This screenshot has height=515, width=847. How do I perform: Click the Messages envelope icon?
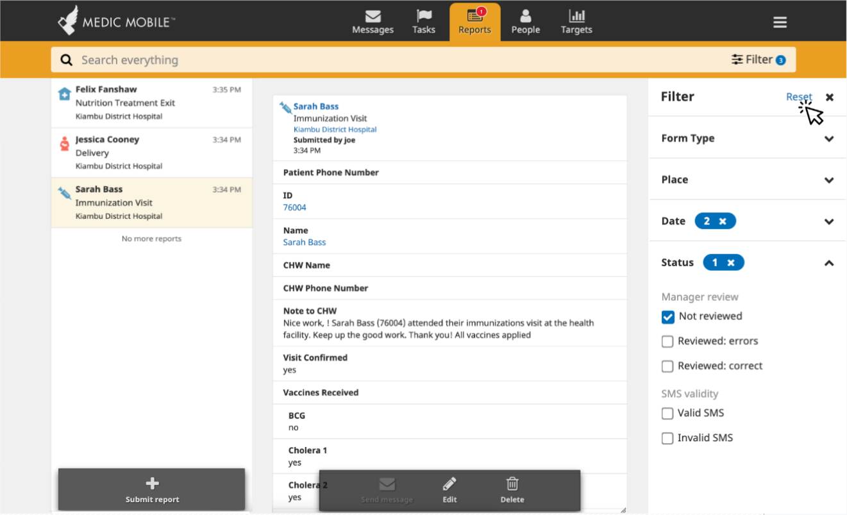(x=373, y=16)
